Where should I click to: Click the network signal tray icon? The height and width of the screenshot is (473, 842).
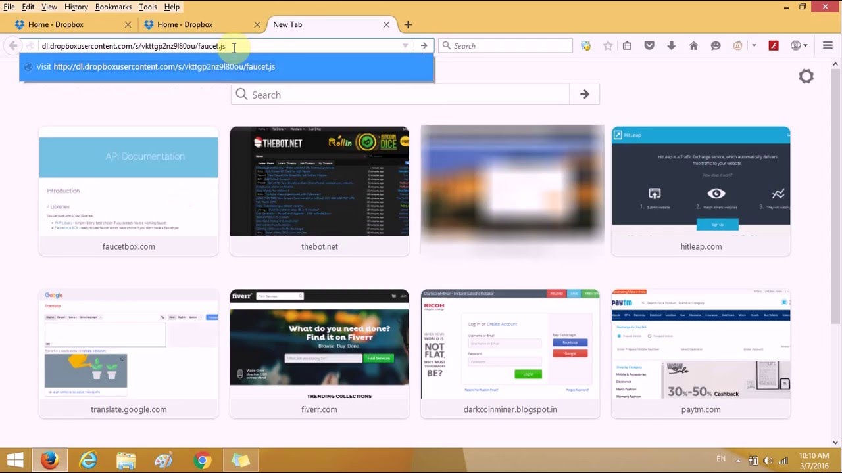pyautogui.click(x=783, y=461)
